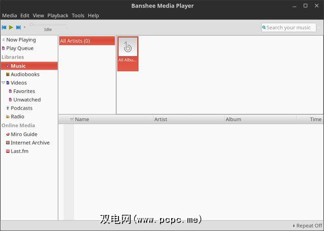Skip to the next track
The image size is (324, 231).
tap(18, 27)
